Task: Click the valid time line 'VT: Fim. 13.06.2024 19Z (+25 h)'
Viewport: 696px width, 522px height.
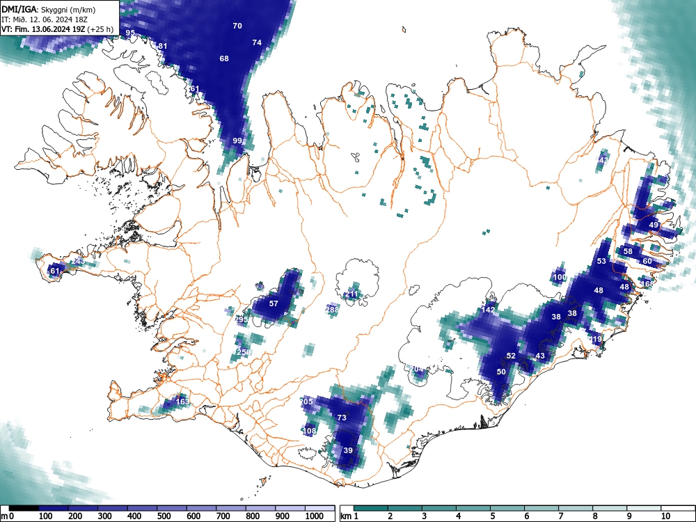Action: coord(57,29)
